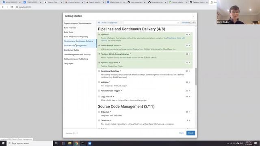Expand Copy Artifact dependency count
260x146 pixels.
[x=188, y=97]
